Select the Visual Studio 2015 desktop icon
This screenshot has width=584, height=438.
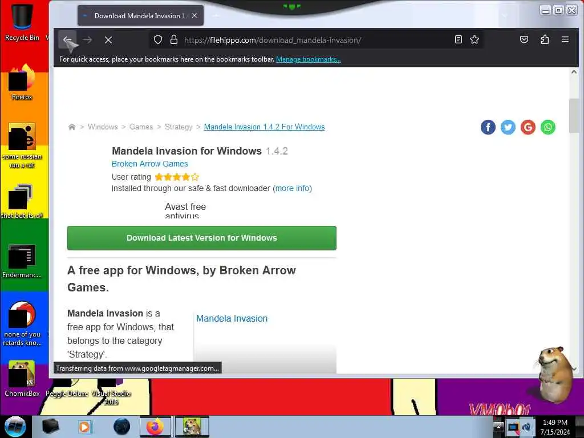pos(111,391)
